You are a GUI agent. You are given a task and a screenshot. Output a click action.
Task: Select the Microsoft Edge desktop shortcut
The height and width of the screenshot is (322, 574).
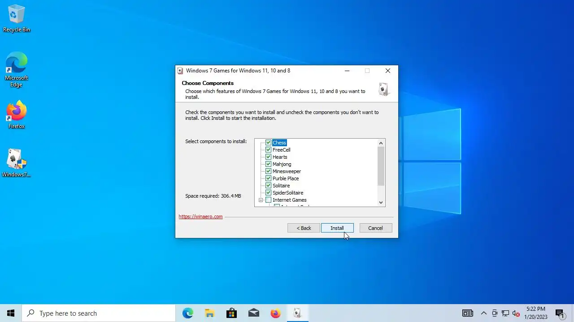pos(17,70)
